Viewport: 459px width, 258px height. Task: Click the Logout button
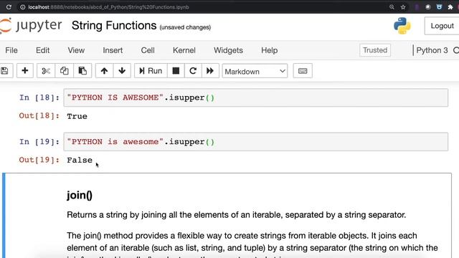(x=442, y=26)
